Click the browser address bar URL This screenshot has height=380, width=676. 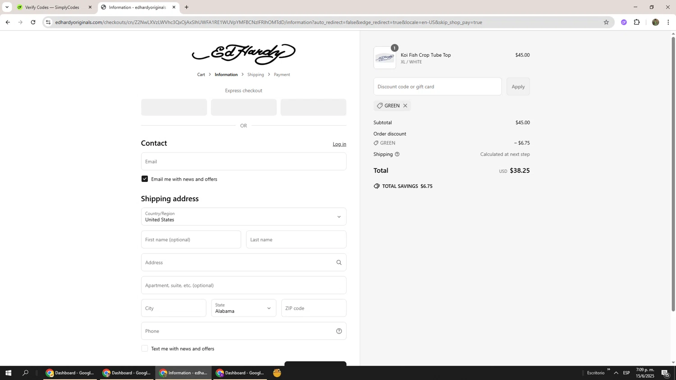[269, 22]
